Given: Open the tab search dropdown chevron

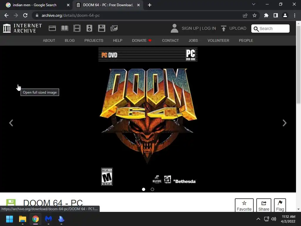Looking at the screenshot, I should (254, 4).
